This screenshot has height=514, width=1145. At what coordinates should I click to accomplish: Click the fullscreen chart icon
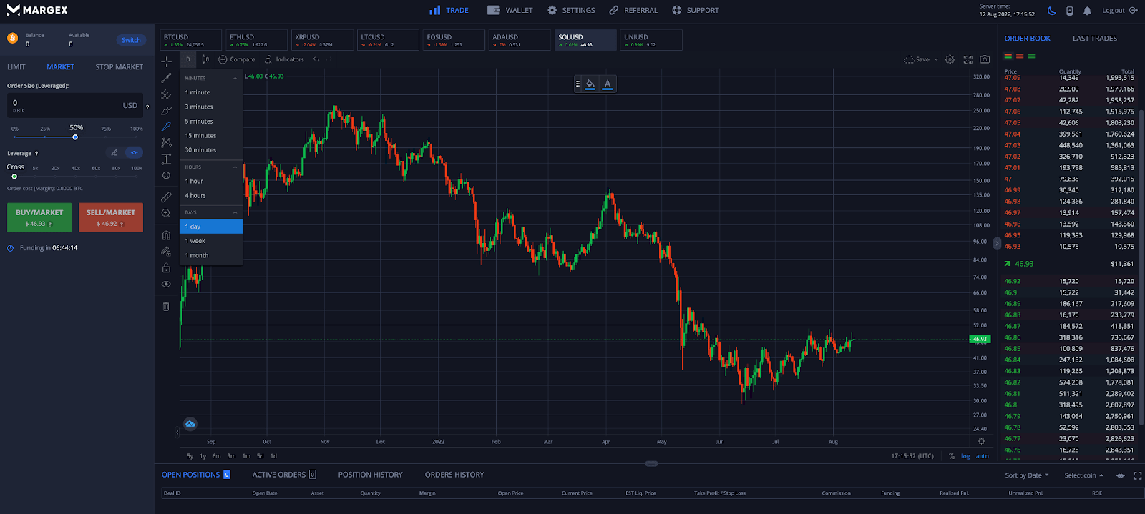coord(968,59)
